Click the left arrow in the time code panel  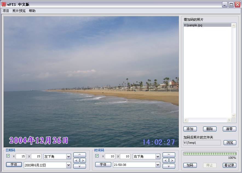click(x=166, y=160)
